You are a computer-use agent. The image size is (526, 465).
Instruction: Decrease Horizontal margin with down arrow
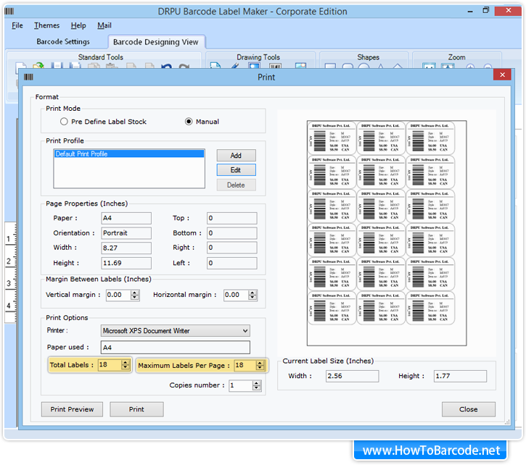coord(252,298)
